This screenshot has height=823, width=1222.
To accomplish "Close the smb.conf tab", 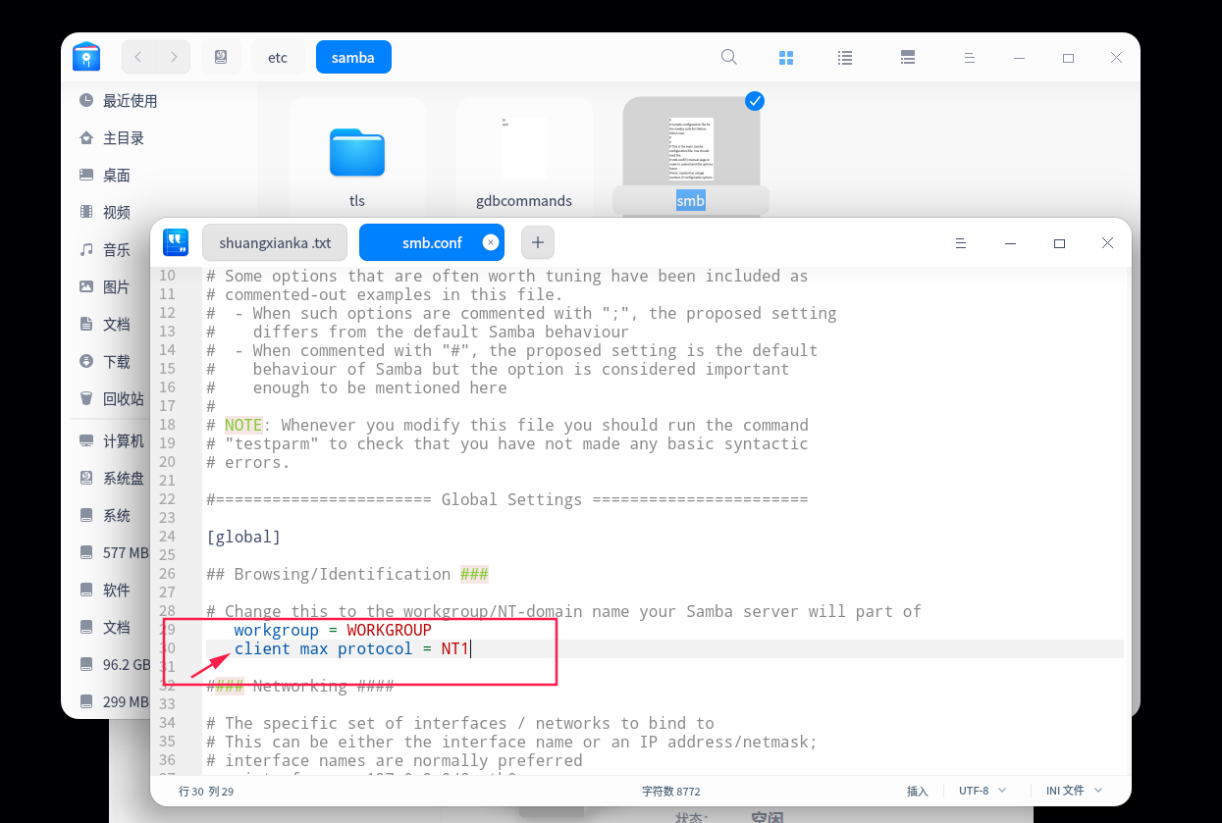I will click(x=491, y=242).
